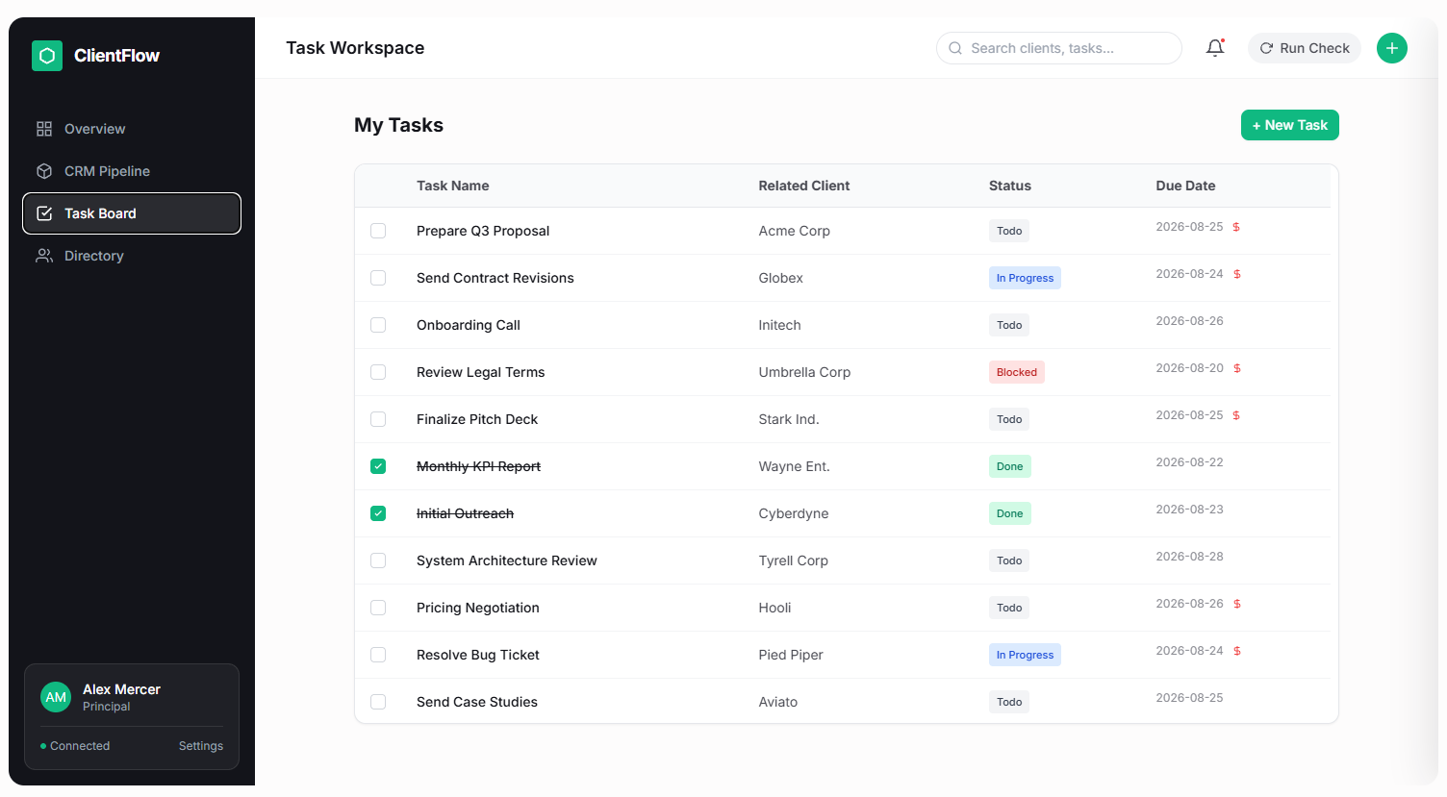Click the 2026-08-22 due date
The image size is (1447, 797).
[x=1189, y=462]
